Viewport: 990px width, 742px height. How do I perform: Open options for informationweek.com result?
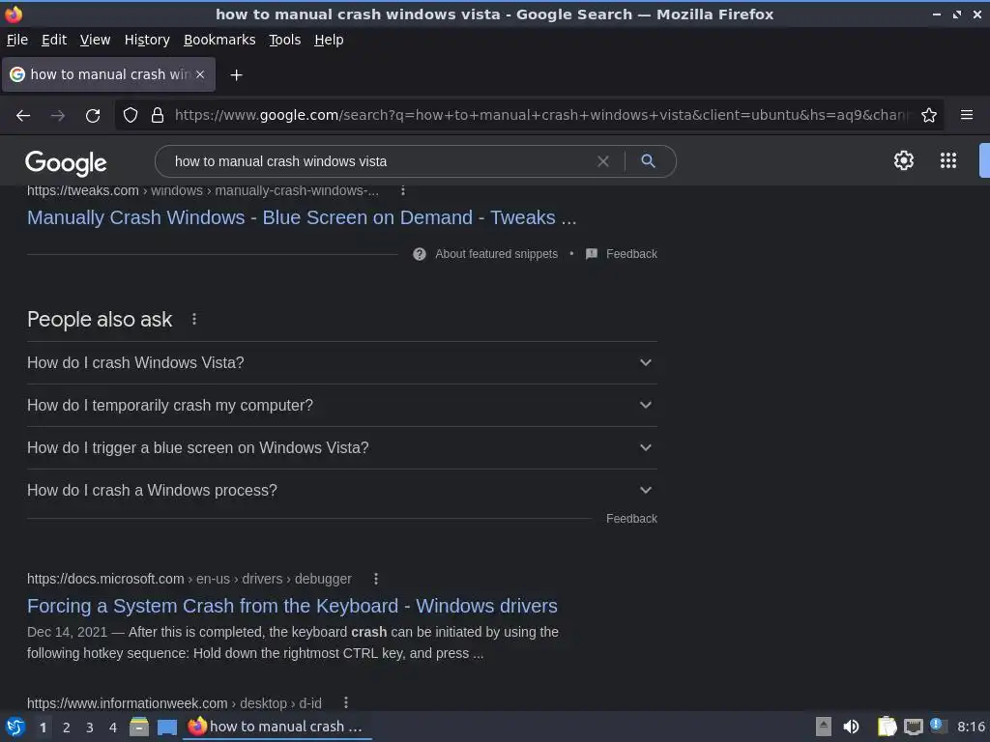click(x=346, y=703)
